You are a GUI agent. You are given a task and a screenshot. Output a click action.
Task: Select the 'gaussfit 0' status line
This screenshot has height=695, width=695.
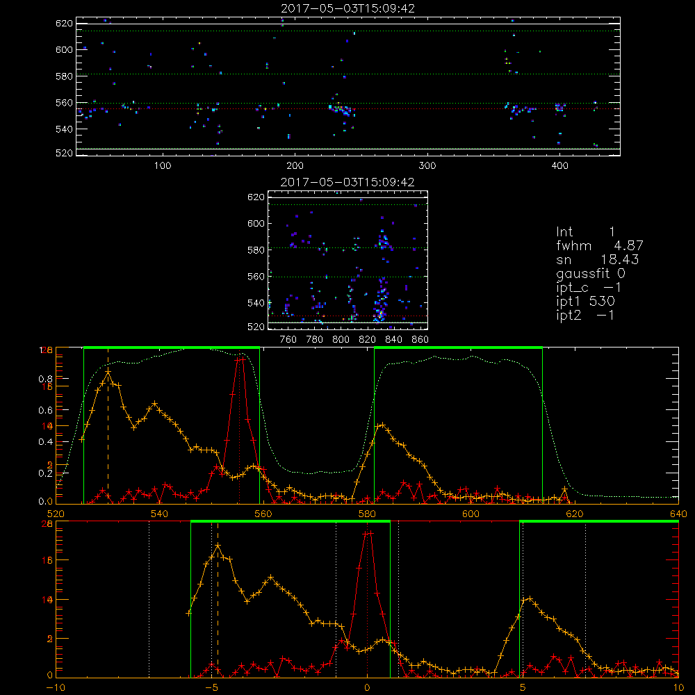[591, 273]
